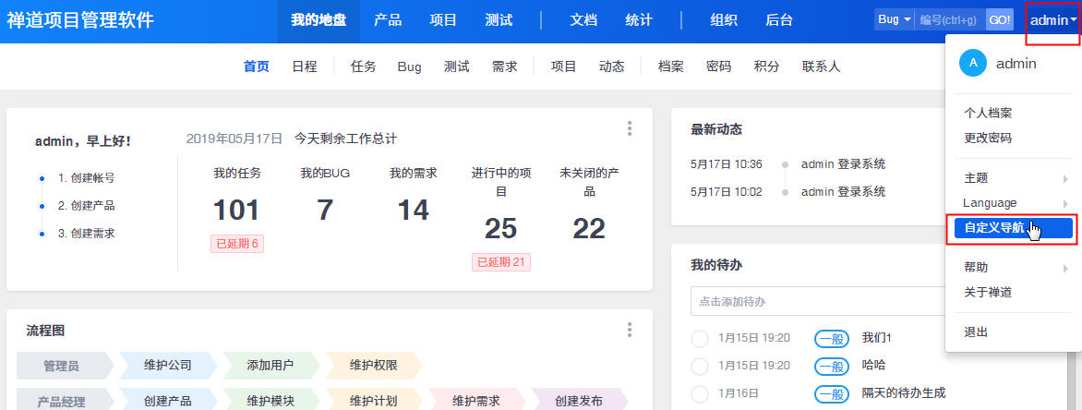The image size is (1082, 410).
Task: Expand the Language submenu
Action: (1013, 203)
